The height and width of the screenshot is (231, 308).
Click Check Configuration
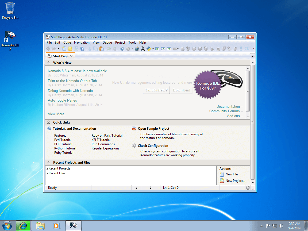point(153,146)
